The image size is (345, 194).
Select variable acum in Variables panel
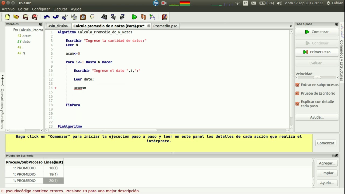coord(27,36)
